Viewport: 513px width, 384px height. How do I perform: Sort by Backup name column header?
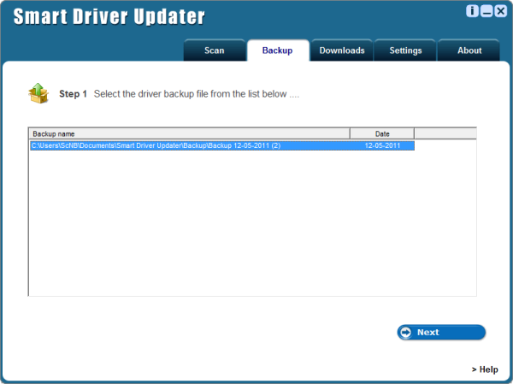coord(190,134)
